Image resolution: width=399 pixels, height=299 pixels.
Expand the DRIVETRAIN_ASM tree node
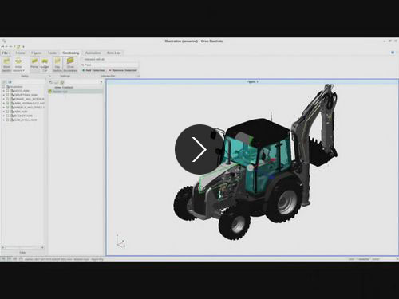[4, 95]
